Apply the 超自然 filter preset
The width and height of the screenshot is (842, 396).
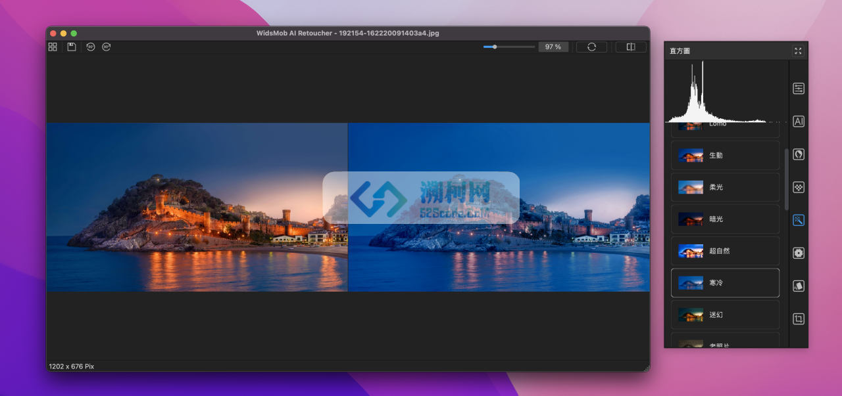click(725, 251)
